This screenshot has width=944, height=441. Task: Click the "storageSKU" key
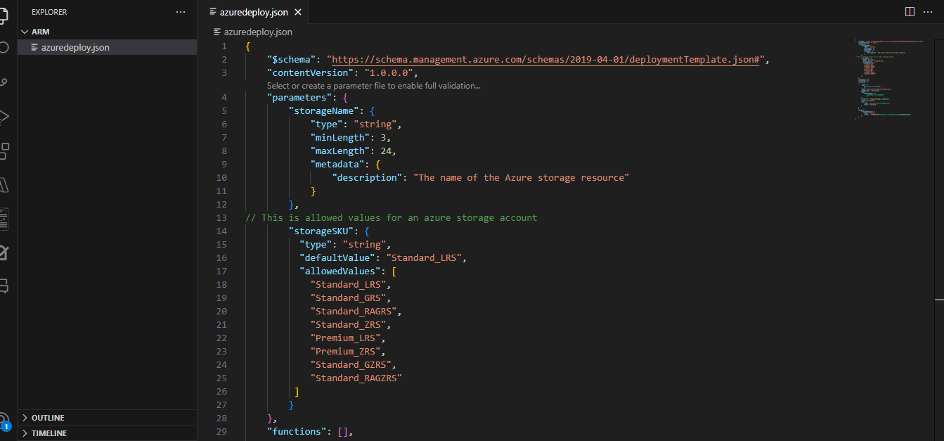(x=321, y=231)
